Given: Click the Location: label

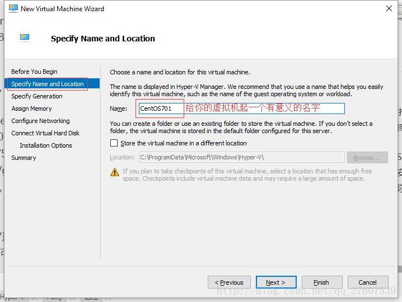Looking at the screenshot, I should click(122, 157).
